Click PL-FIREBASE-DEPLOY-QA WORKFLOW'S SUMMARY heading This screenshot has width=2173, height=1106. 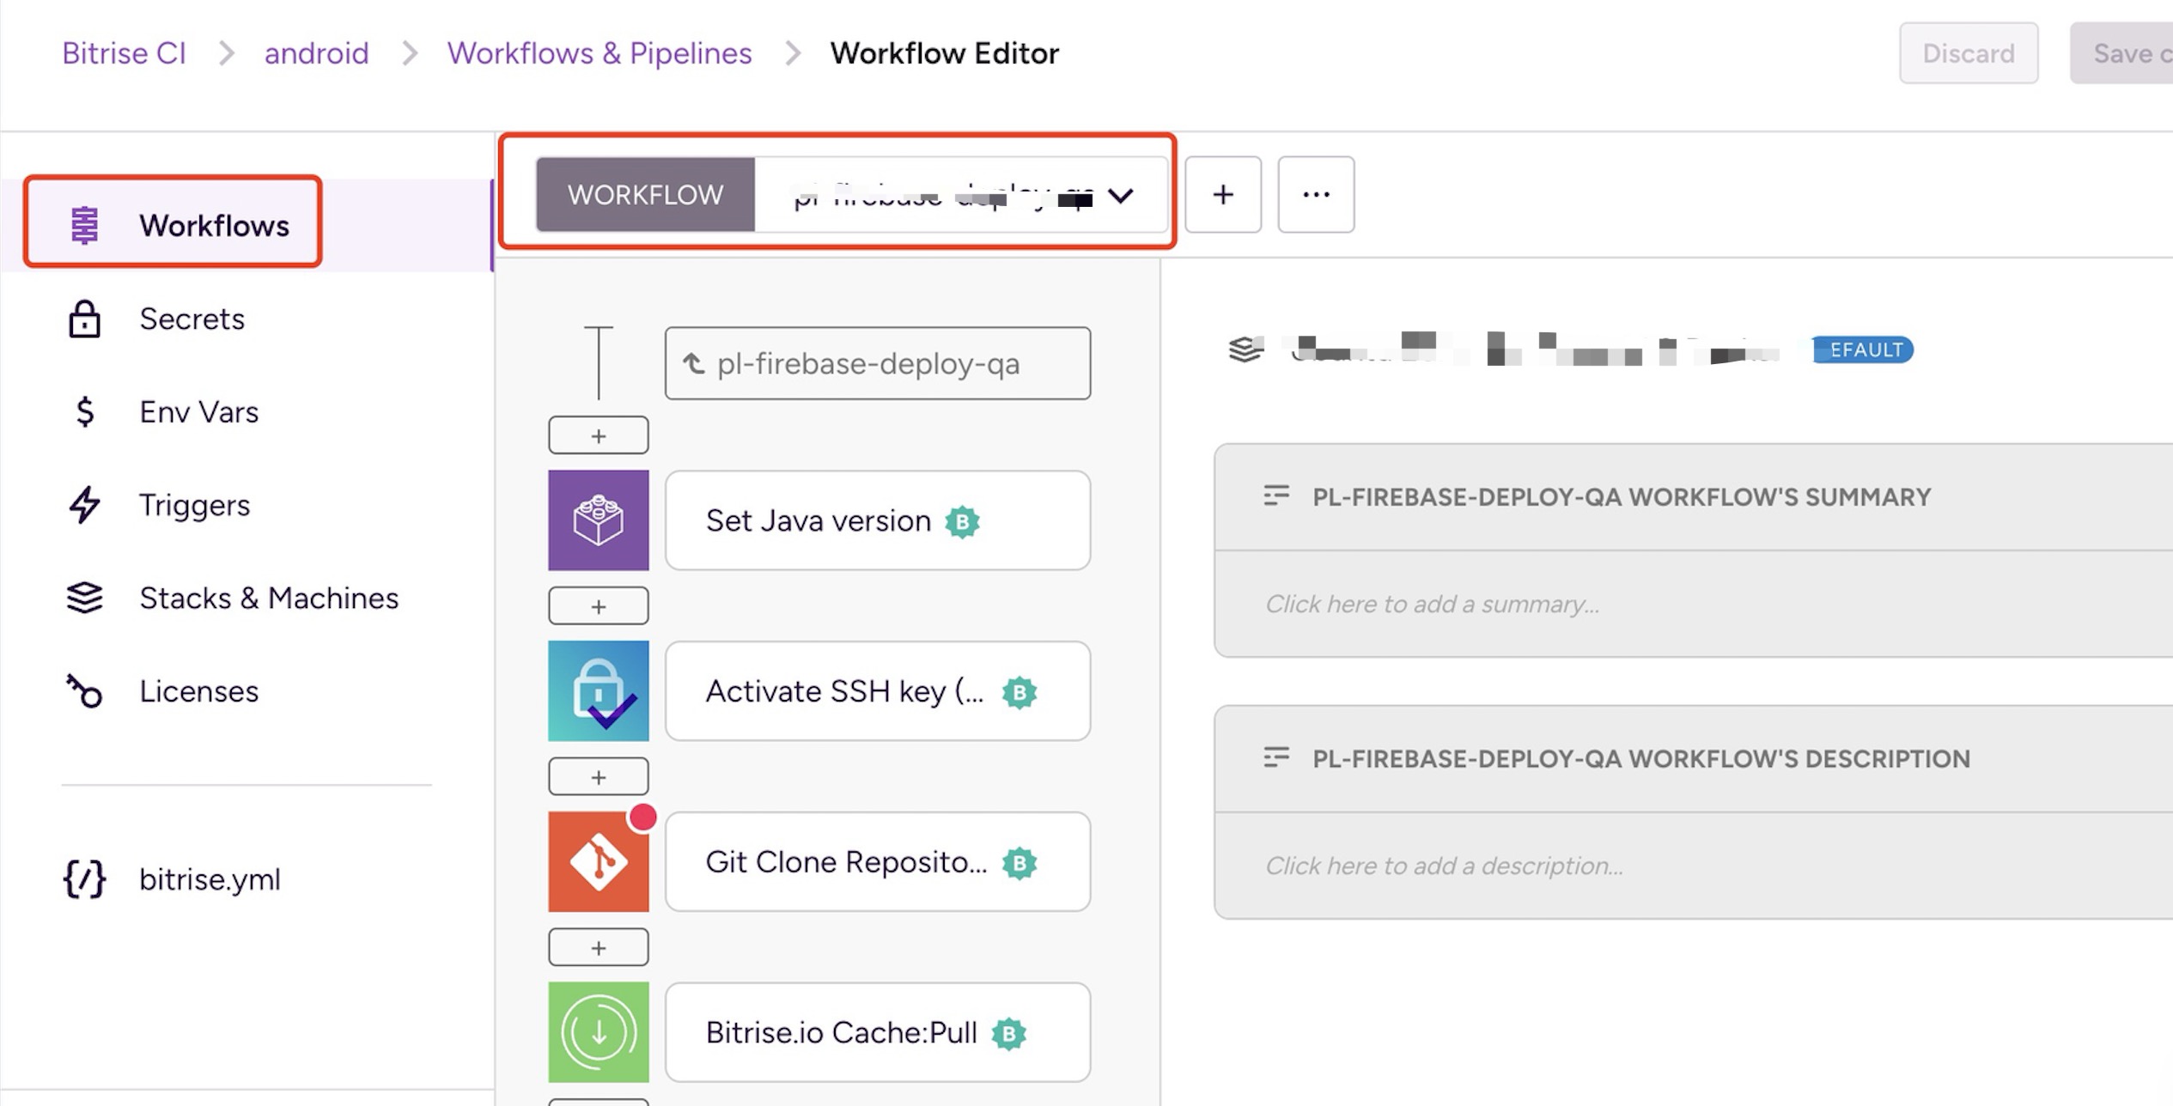click(1621, 496)
